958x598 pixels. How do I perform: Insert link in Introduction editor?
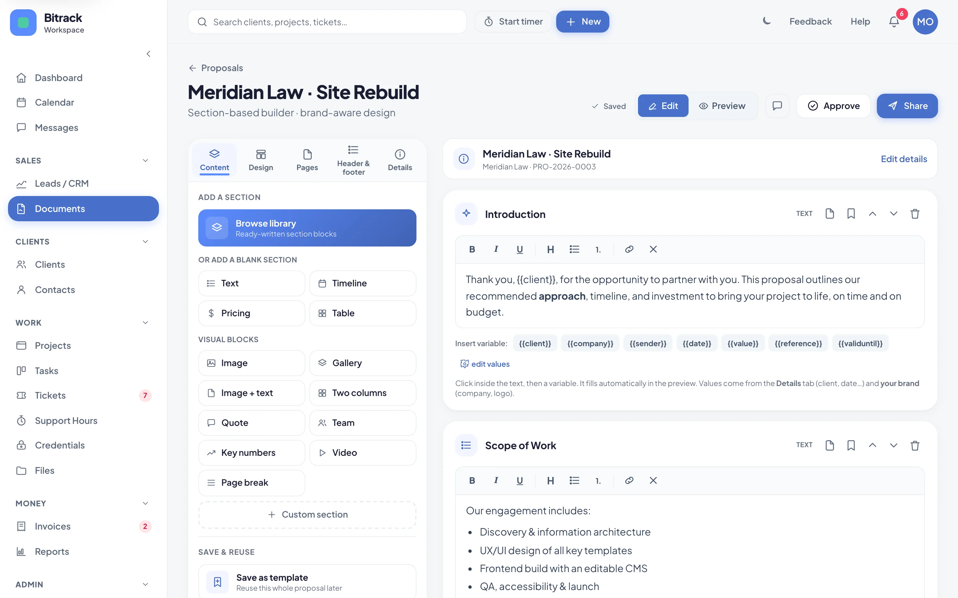tap(629, 249)
